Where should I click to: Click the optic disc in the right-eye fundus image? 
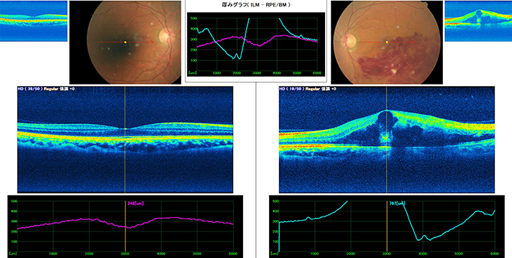pyautogui.click(x=165, y=36)
